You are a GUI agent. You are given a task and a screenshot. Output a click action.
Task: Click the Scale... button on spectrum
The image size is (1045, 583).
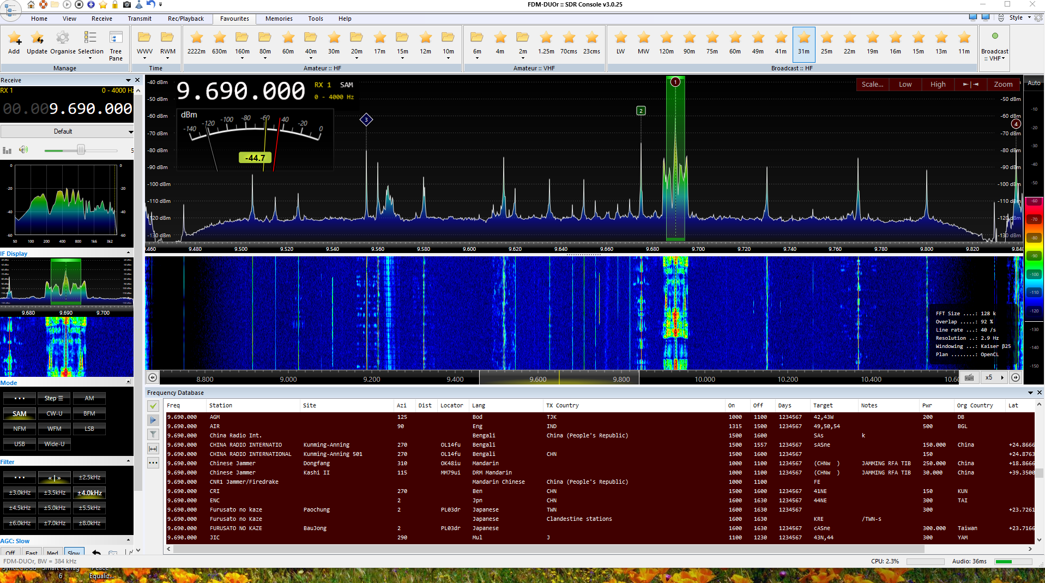(872, 84)
